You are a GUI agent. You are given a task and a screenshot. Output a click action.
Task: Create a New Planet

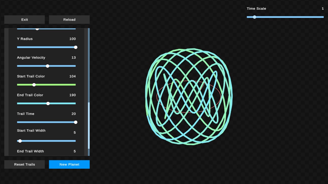[x=69, y=164]
